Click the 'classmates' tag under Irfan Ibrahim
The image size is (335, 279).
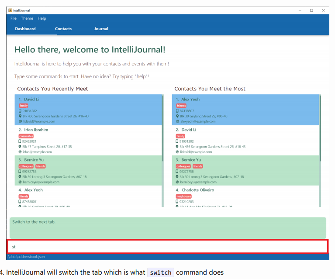tap(26, 136)
